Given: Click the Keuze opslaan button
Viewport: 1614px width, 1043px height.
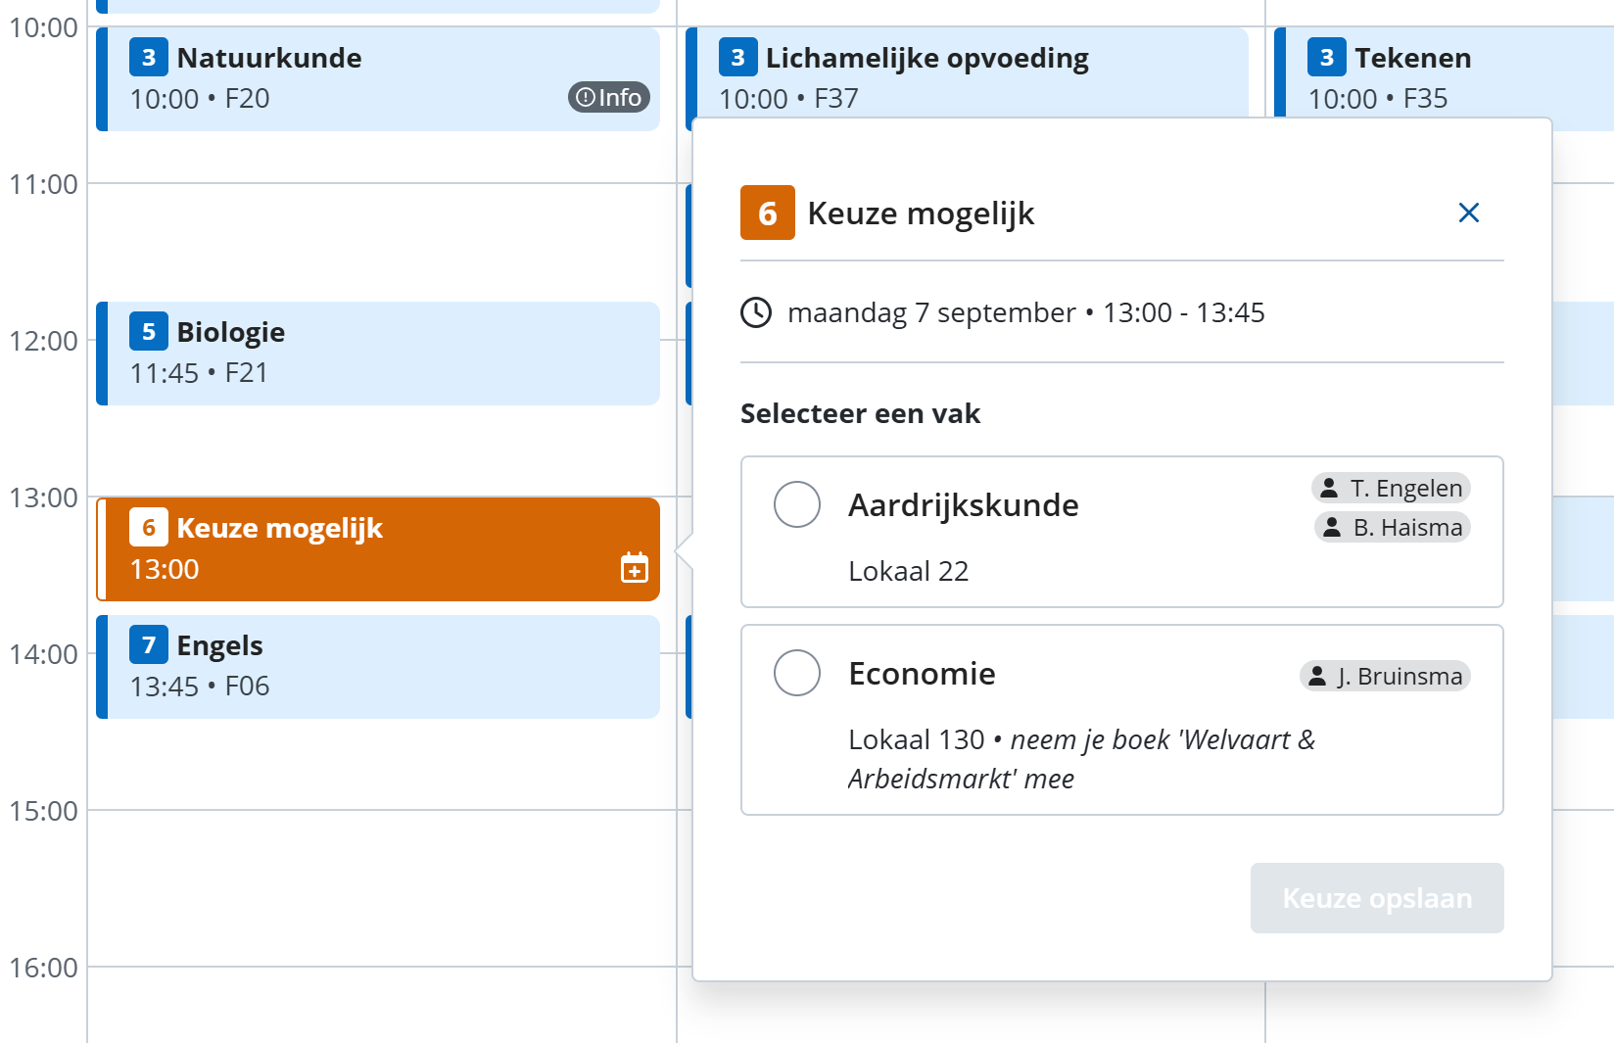Looking at the screenshot, I should tap(1377, 898).
